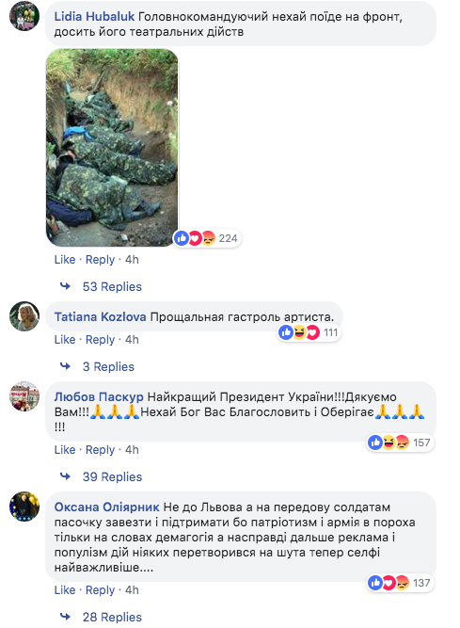
Task: Expand the 3 Replies thread
Action: [x=108, y=367]
